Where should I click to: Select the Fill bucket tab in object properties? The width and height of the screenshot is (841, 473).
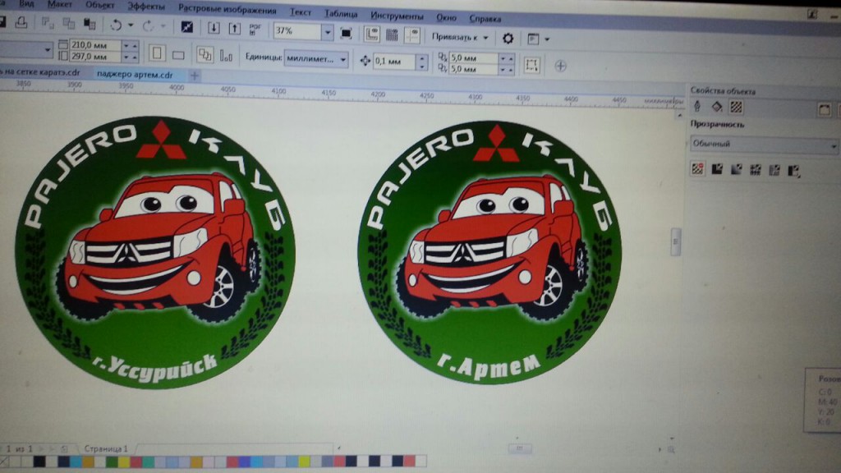[x=716, y=106]
